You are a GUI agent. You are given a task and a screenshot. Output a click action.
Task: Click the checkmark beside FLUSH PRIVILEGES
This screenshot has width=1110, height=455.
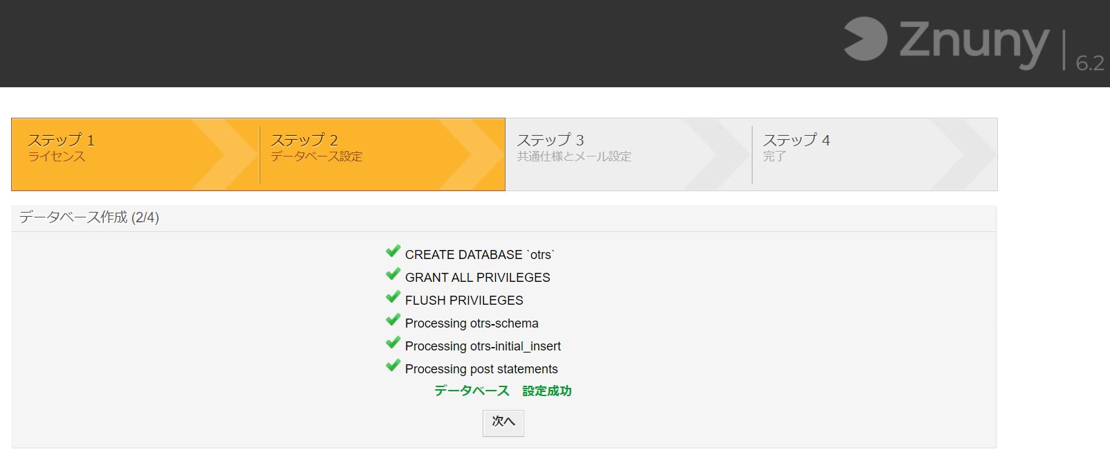coord(393,296)
